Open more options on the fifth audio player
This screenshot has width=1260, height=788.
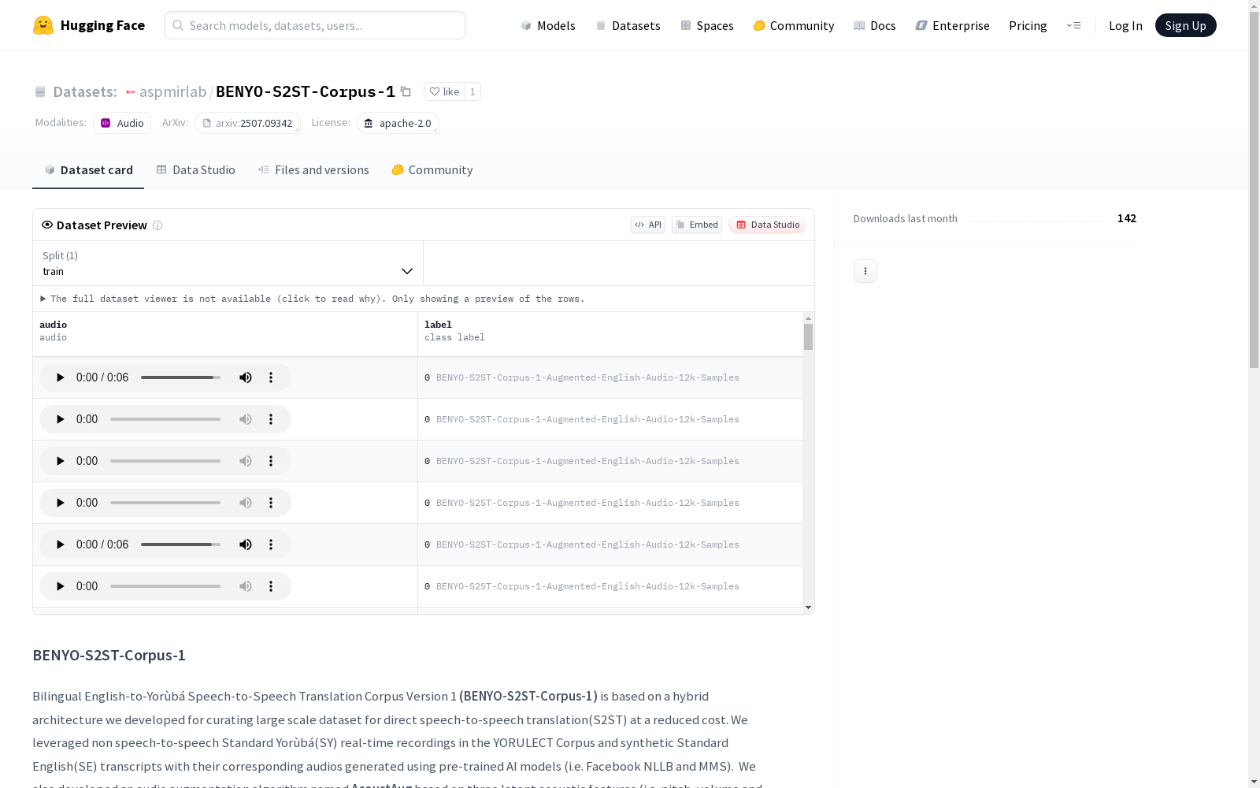coord(271,545)
